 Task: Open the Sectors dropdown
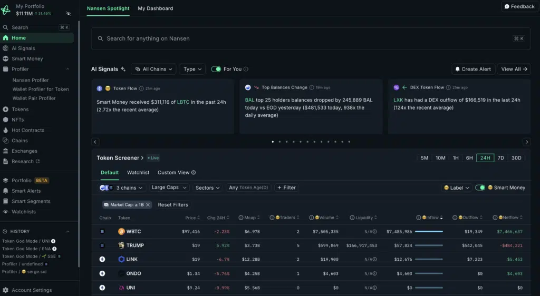[207, 188]
